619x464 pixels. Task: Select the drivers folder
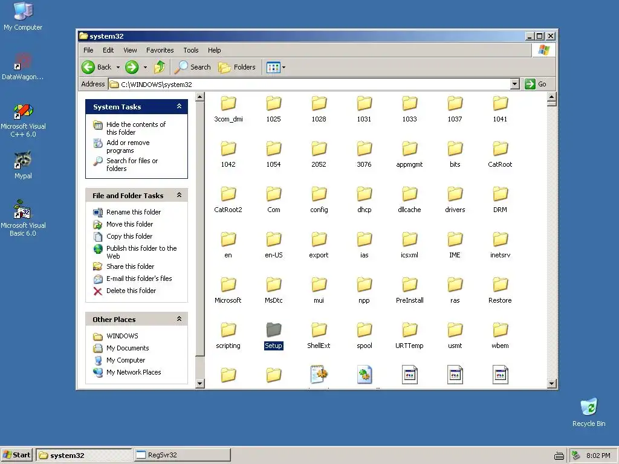[455, 200]
